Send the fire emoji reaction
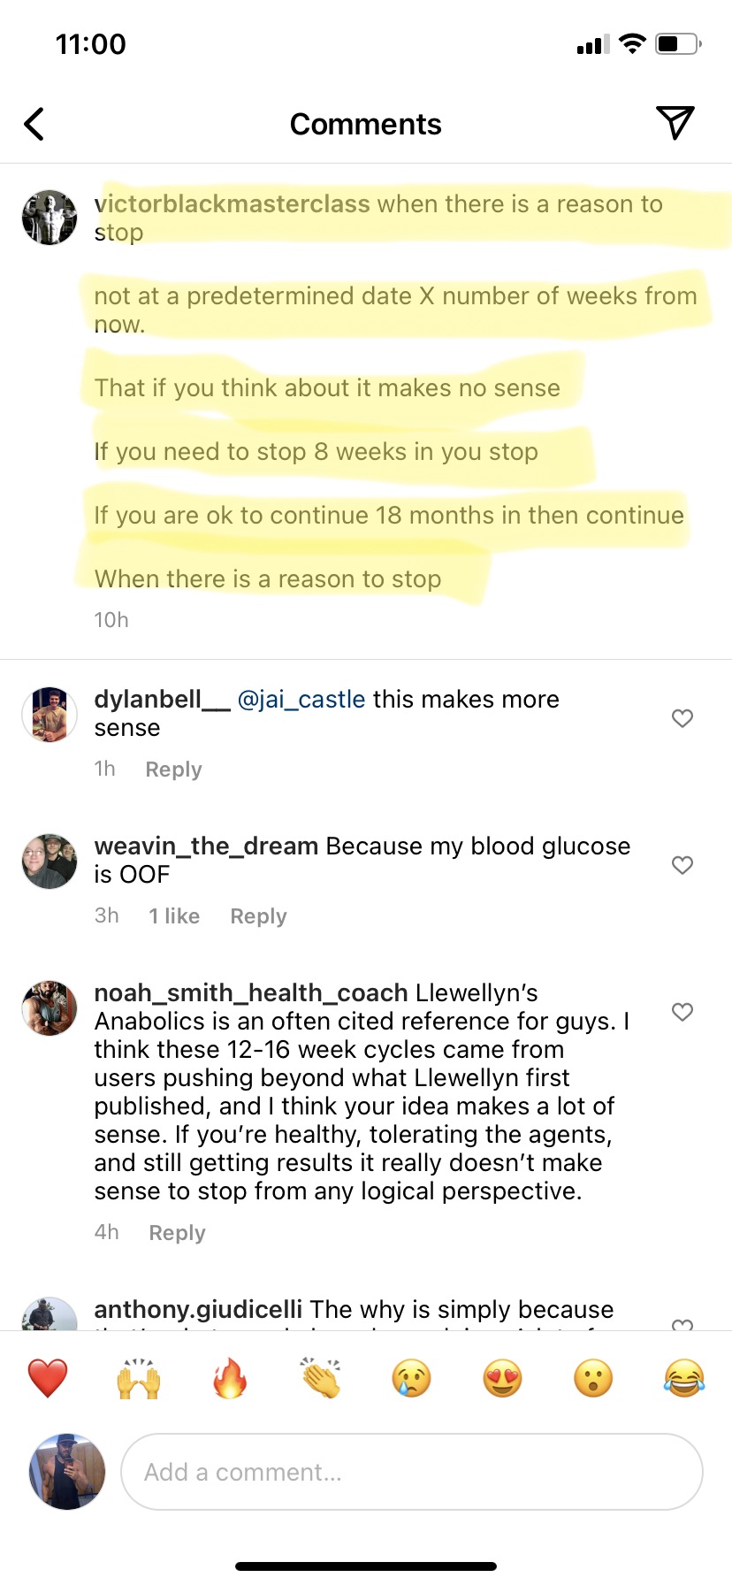Screen dimensions: 732x1585 tap(230, 1378)
